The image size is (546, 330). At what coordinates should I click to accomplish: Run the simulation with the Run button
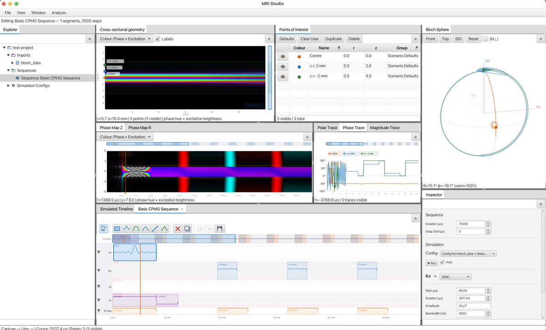click(431, 263)
